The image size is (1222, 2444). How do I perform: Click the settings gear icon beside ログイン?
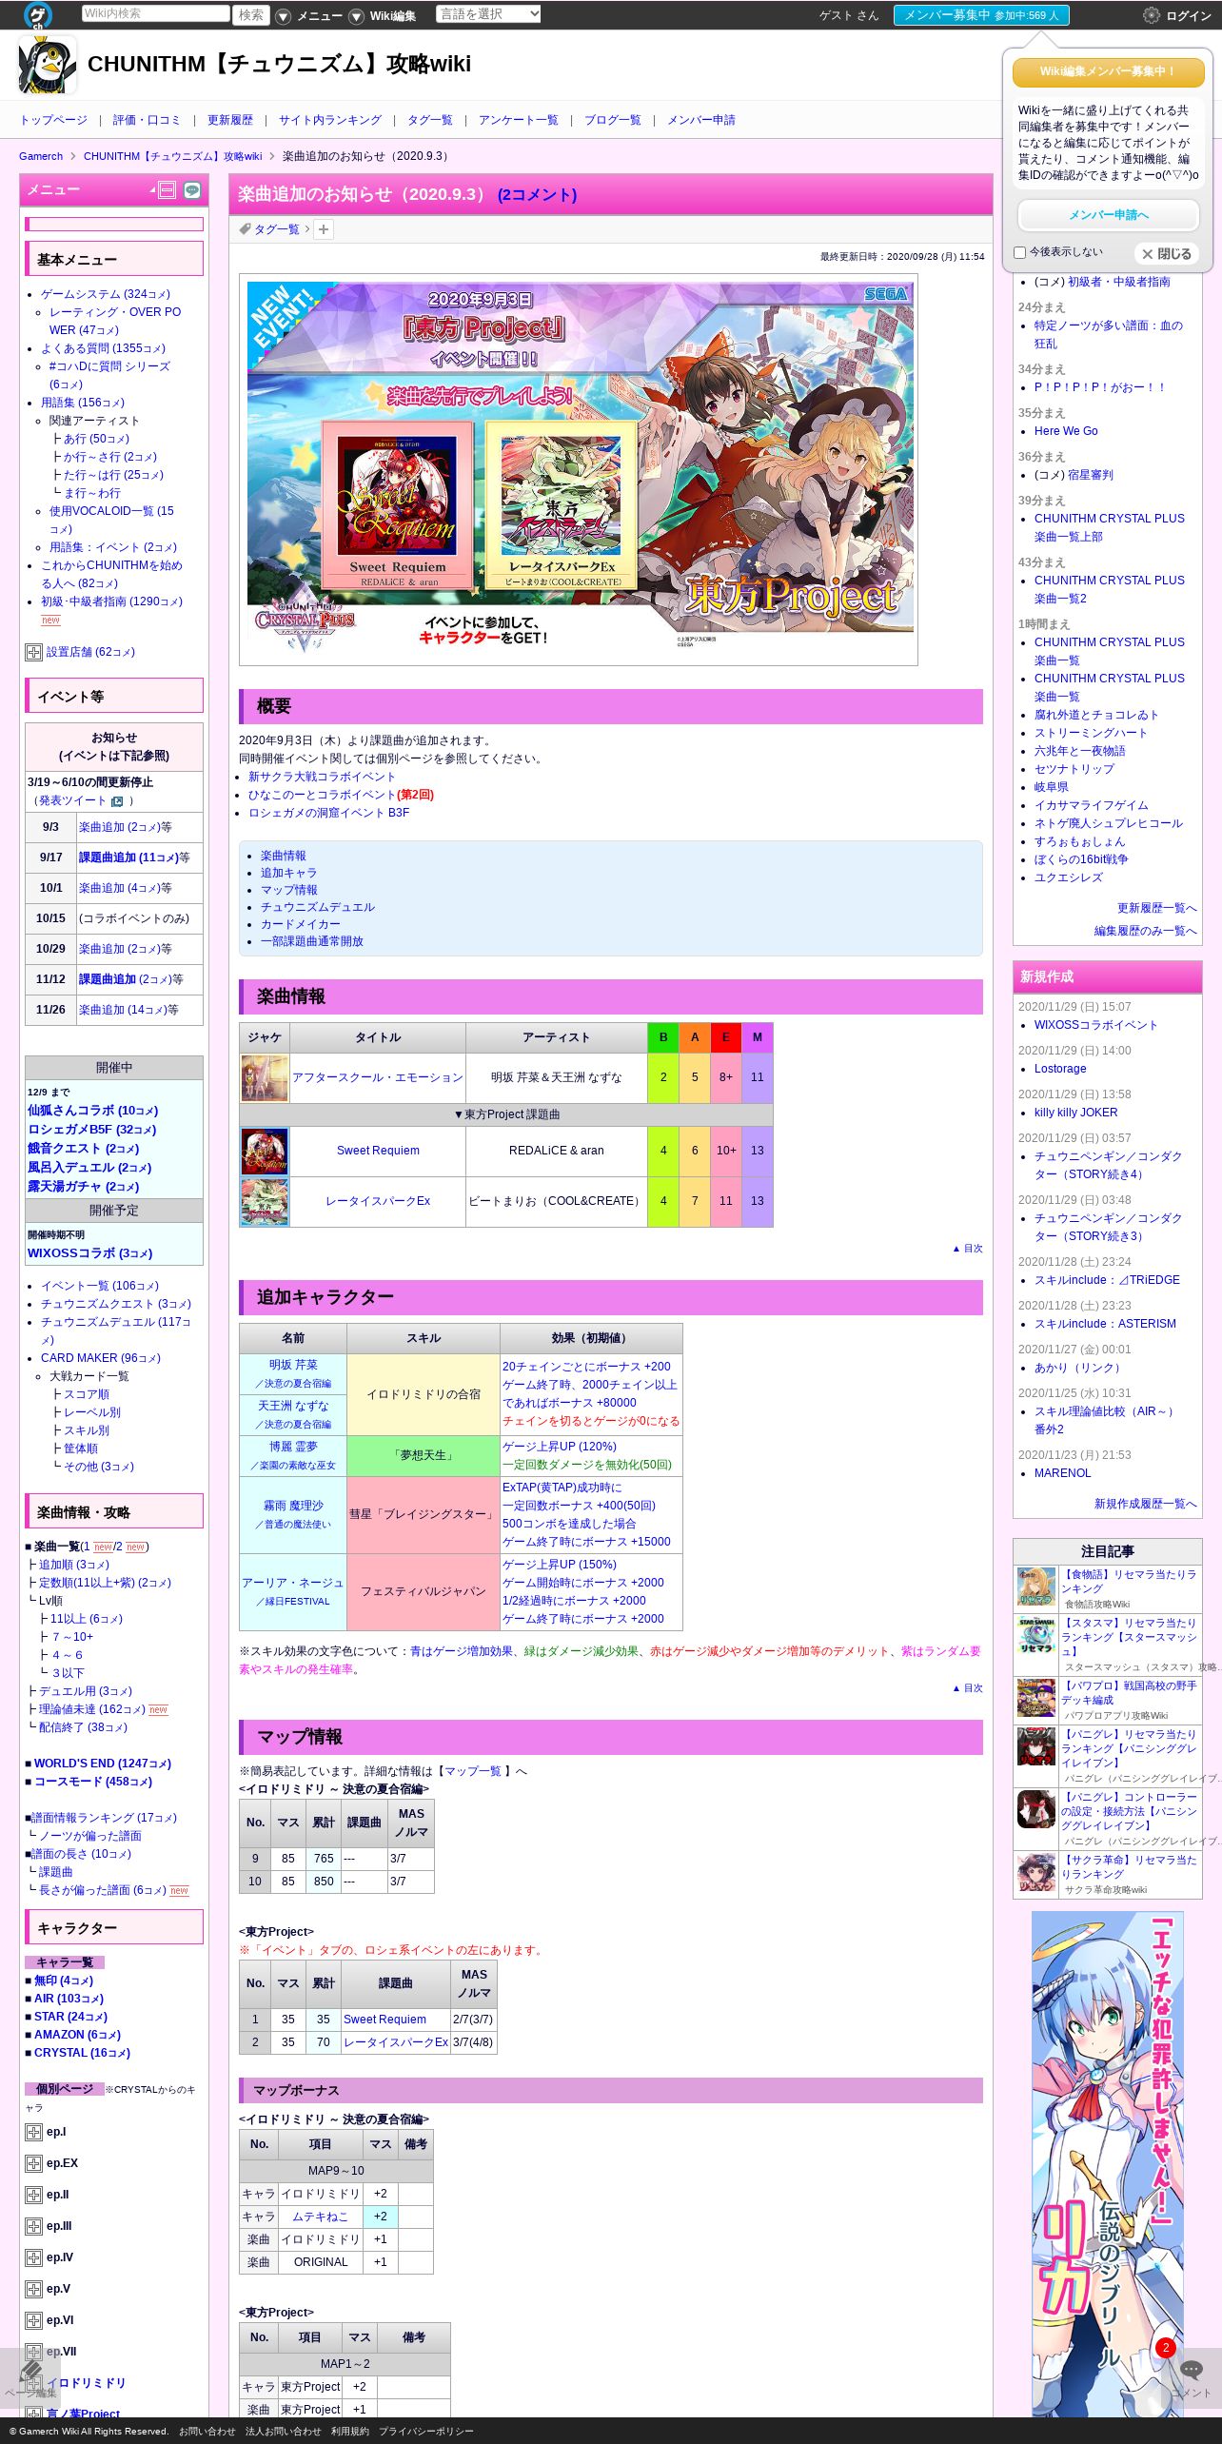[1151, 15]
